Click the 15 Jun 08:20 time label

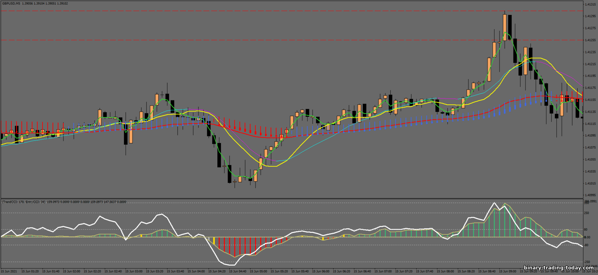(x=466, y=271)
